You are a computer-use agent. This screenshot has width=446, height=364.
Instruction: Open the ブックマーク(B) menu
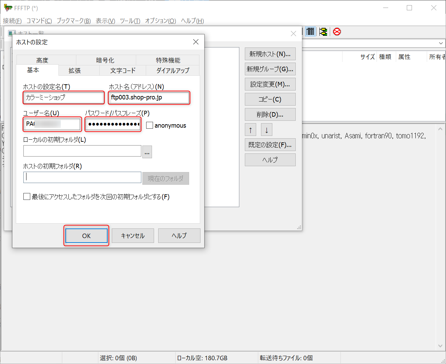(74, 21)
